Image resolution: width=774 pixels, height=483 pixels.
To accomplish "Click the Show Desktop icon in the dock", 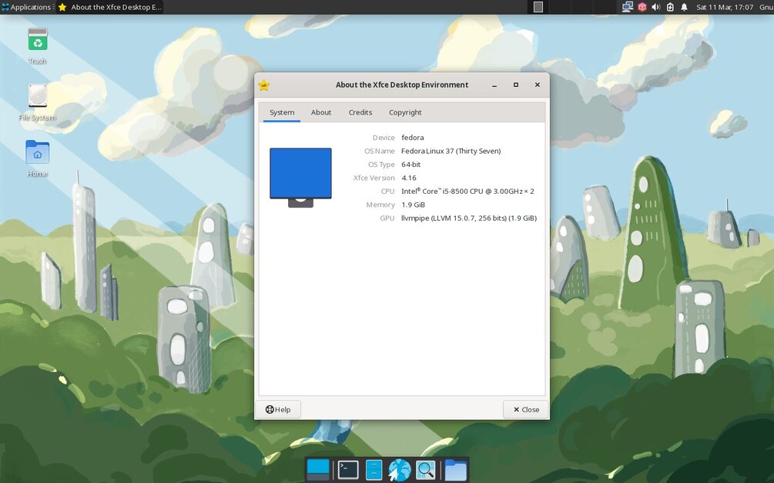I will pyautogui.click(x=318, y=469).
